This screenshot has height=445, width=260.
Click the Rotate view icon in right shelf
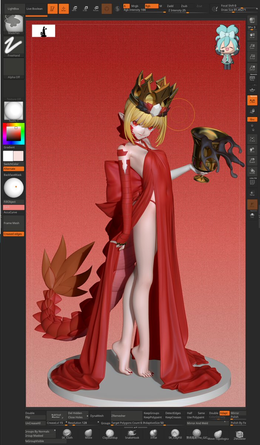click(x=252, y=172)
